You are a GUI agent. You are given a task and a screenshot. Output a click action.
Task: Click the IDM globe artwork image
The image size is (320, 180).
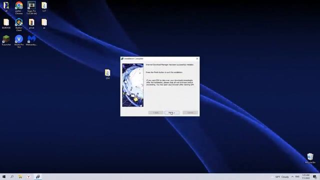133,85
